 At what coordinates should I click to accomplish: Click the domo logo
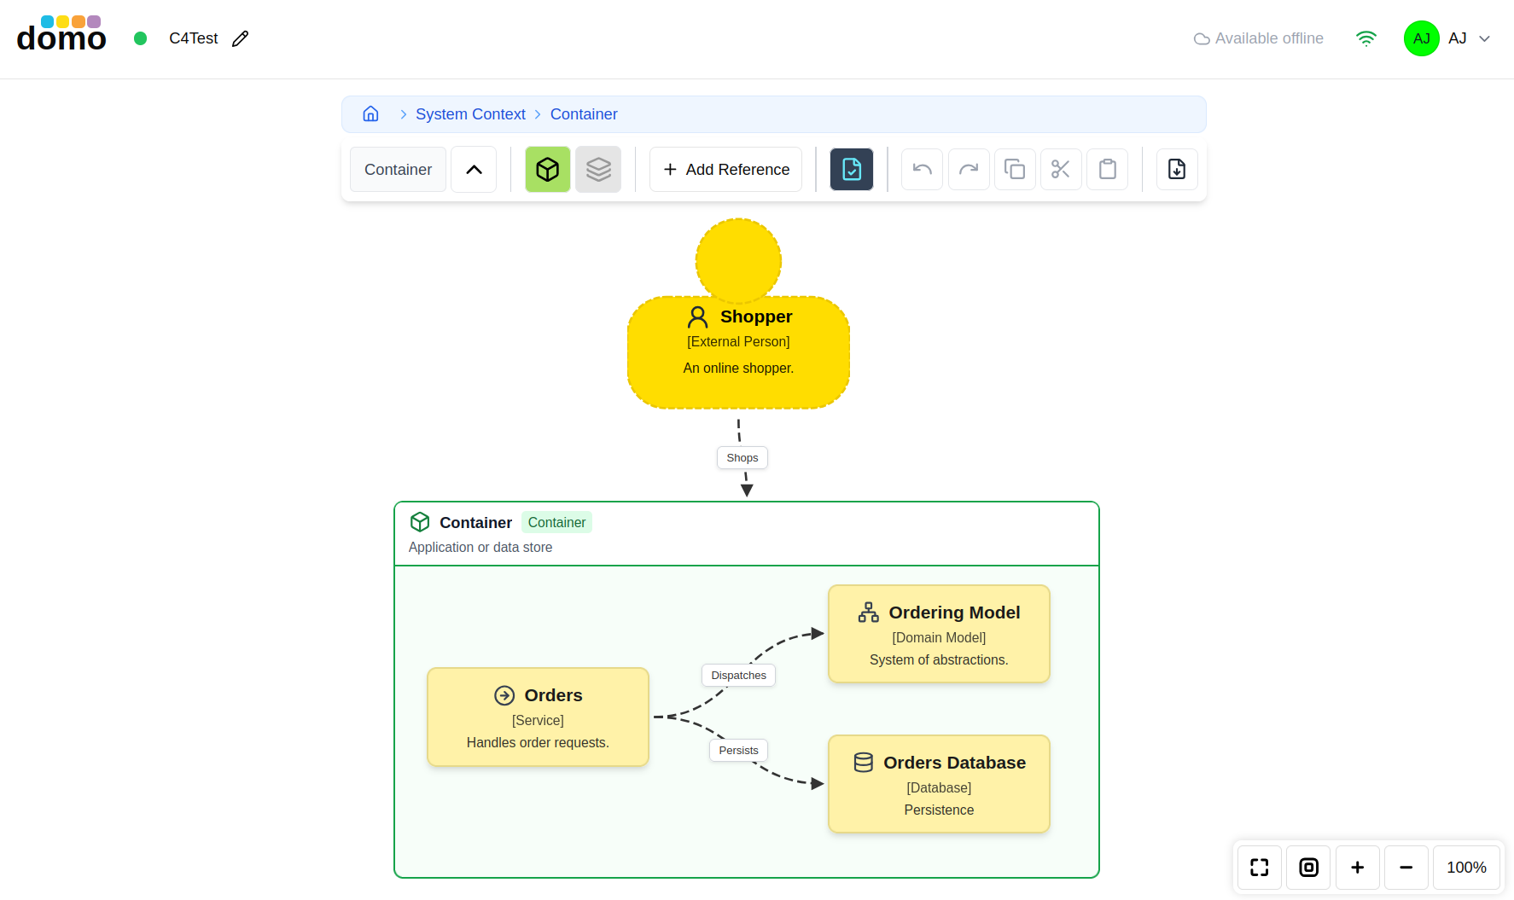point(61,35)
